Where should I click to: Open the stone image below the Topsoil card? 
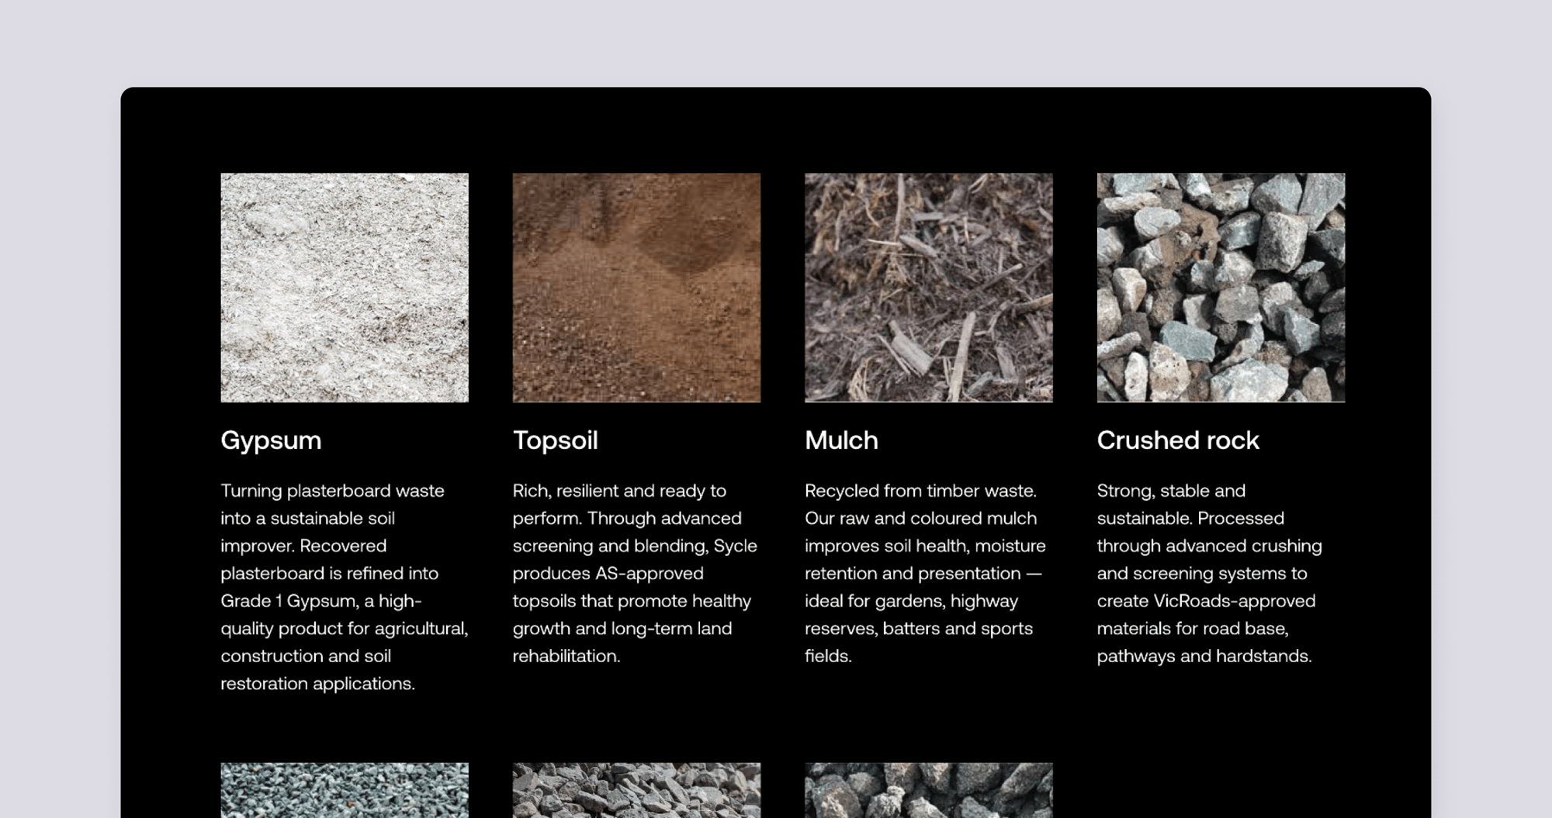point(636,790)
